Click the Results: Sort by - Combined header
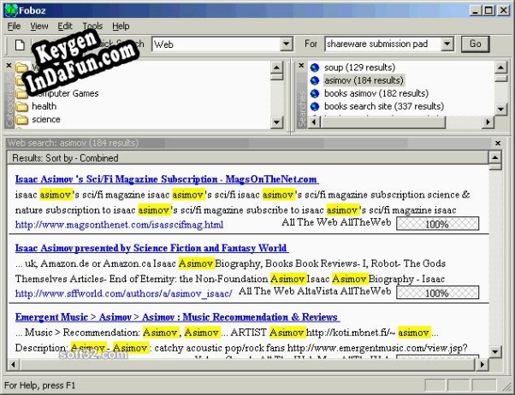 (x=248, y=158)
